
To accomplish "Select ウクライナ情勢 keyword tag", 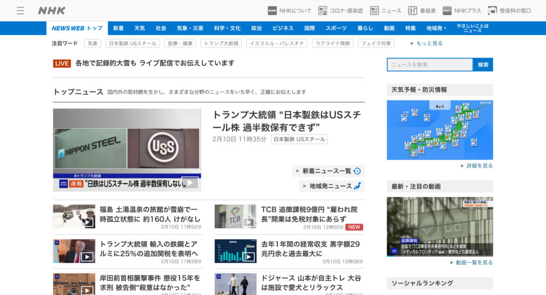I will point(333,44).
